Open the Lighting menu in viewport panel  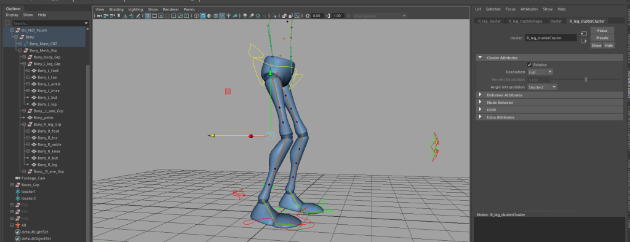(x=135, y=9)
